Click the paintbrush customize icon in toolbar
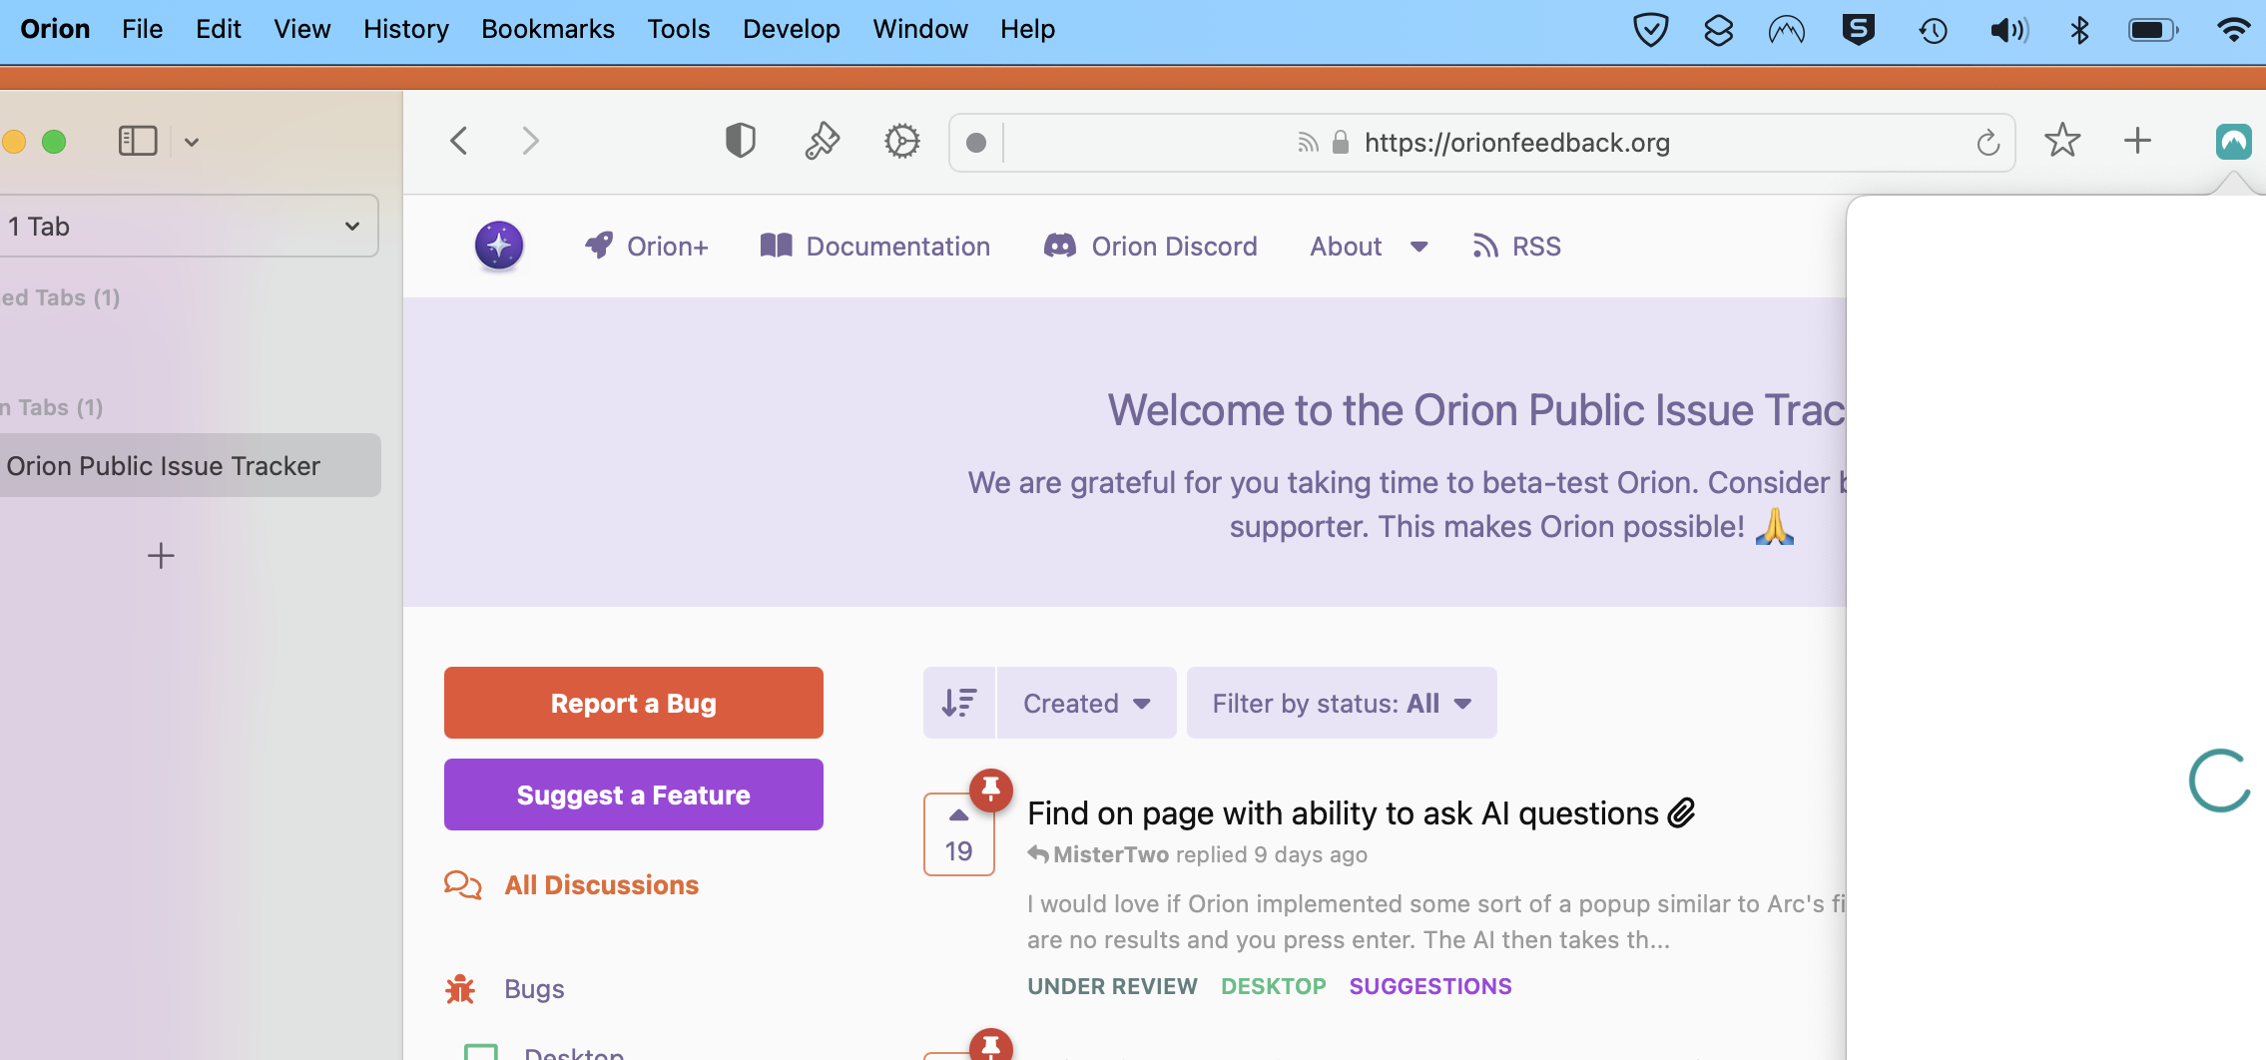The height and width of the screenshot is (1060, 2266). (822, 142)
